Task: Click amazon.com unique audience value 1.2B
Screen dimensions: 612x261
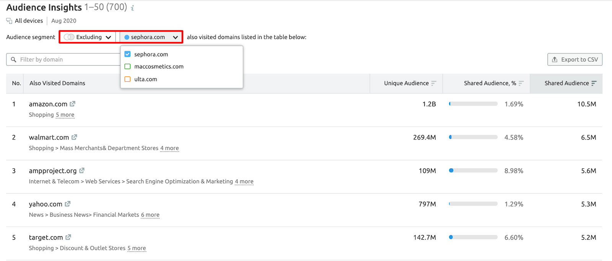Action: [429, 104]
